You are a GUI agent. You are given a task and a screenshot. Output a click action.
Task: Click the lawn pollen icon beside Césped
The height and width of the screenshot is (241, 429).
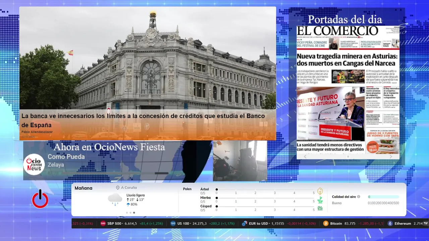[320, 208]
